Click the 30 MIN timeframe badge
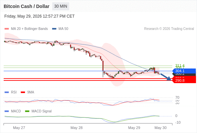Viewport: 197px width, 133px height. tap(61, 6)
